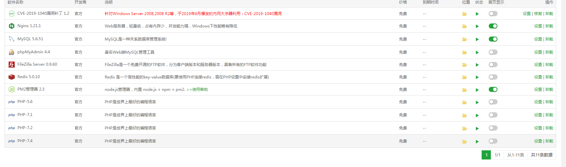Viewport: 566px width, 167px height.
Task: Click the PHP-7.4 software name
Action: pos(25,141)
